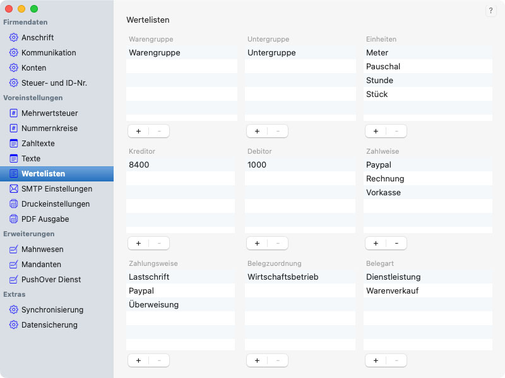
Task: Add a new unit to Einheiten list
Action: [376, 131]
